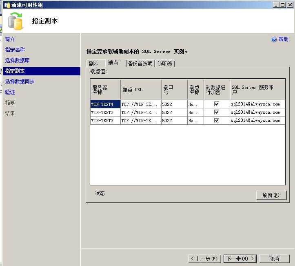
Task: Click endpoint name cell in WIN-TEST2 row
Action: [196, 112]
